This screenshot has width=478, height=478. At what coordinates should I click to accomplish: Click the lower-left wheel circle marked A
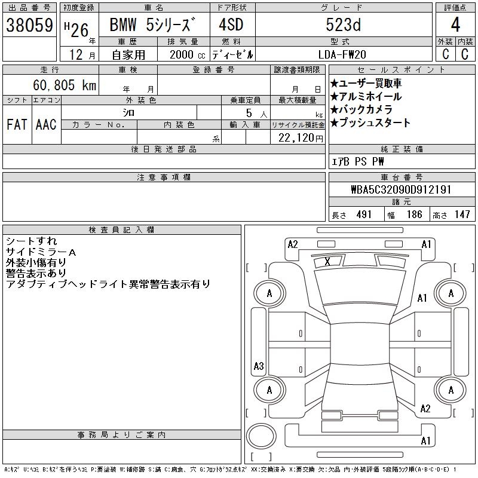tap(269, 390)
